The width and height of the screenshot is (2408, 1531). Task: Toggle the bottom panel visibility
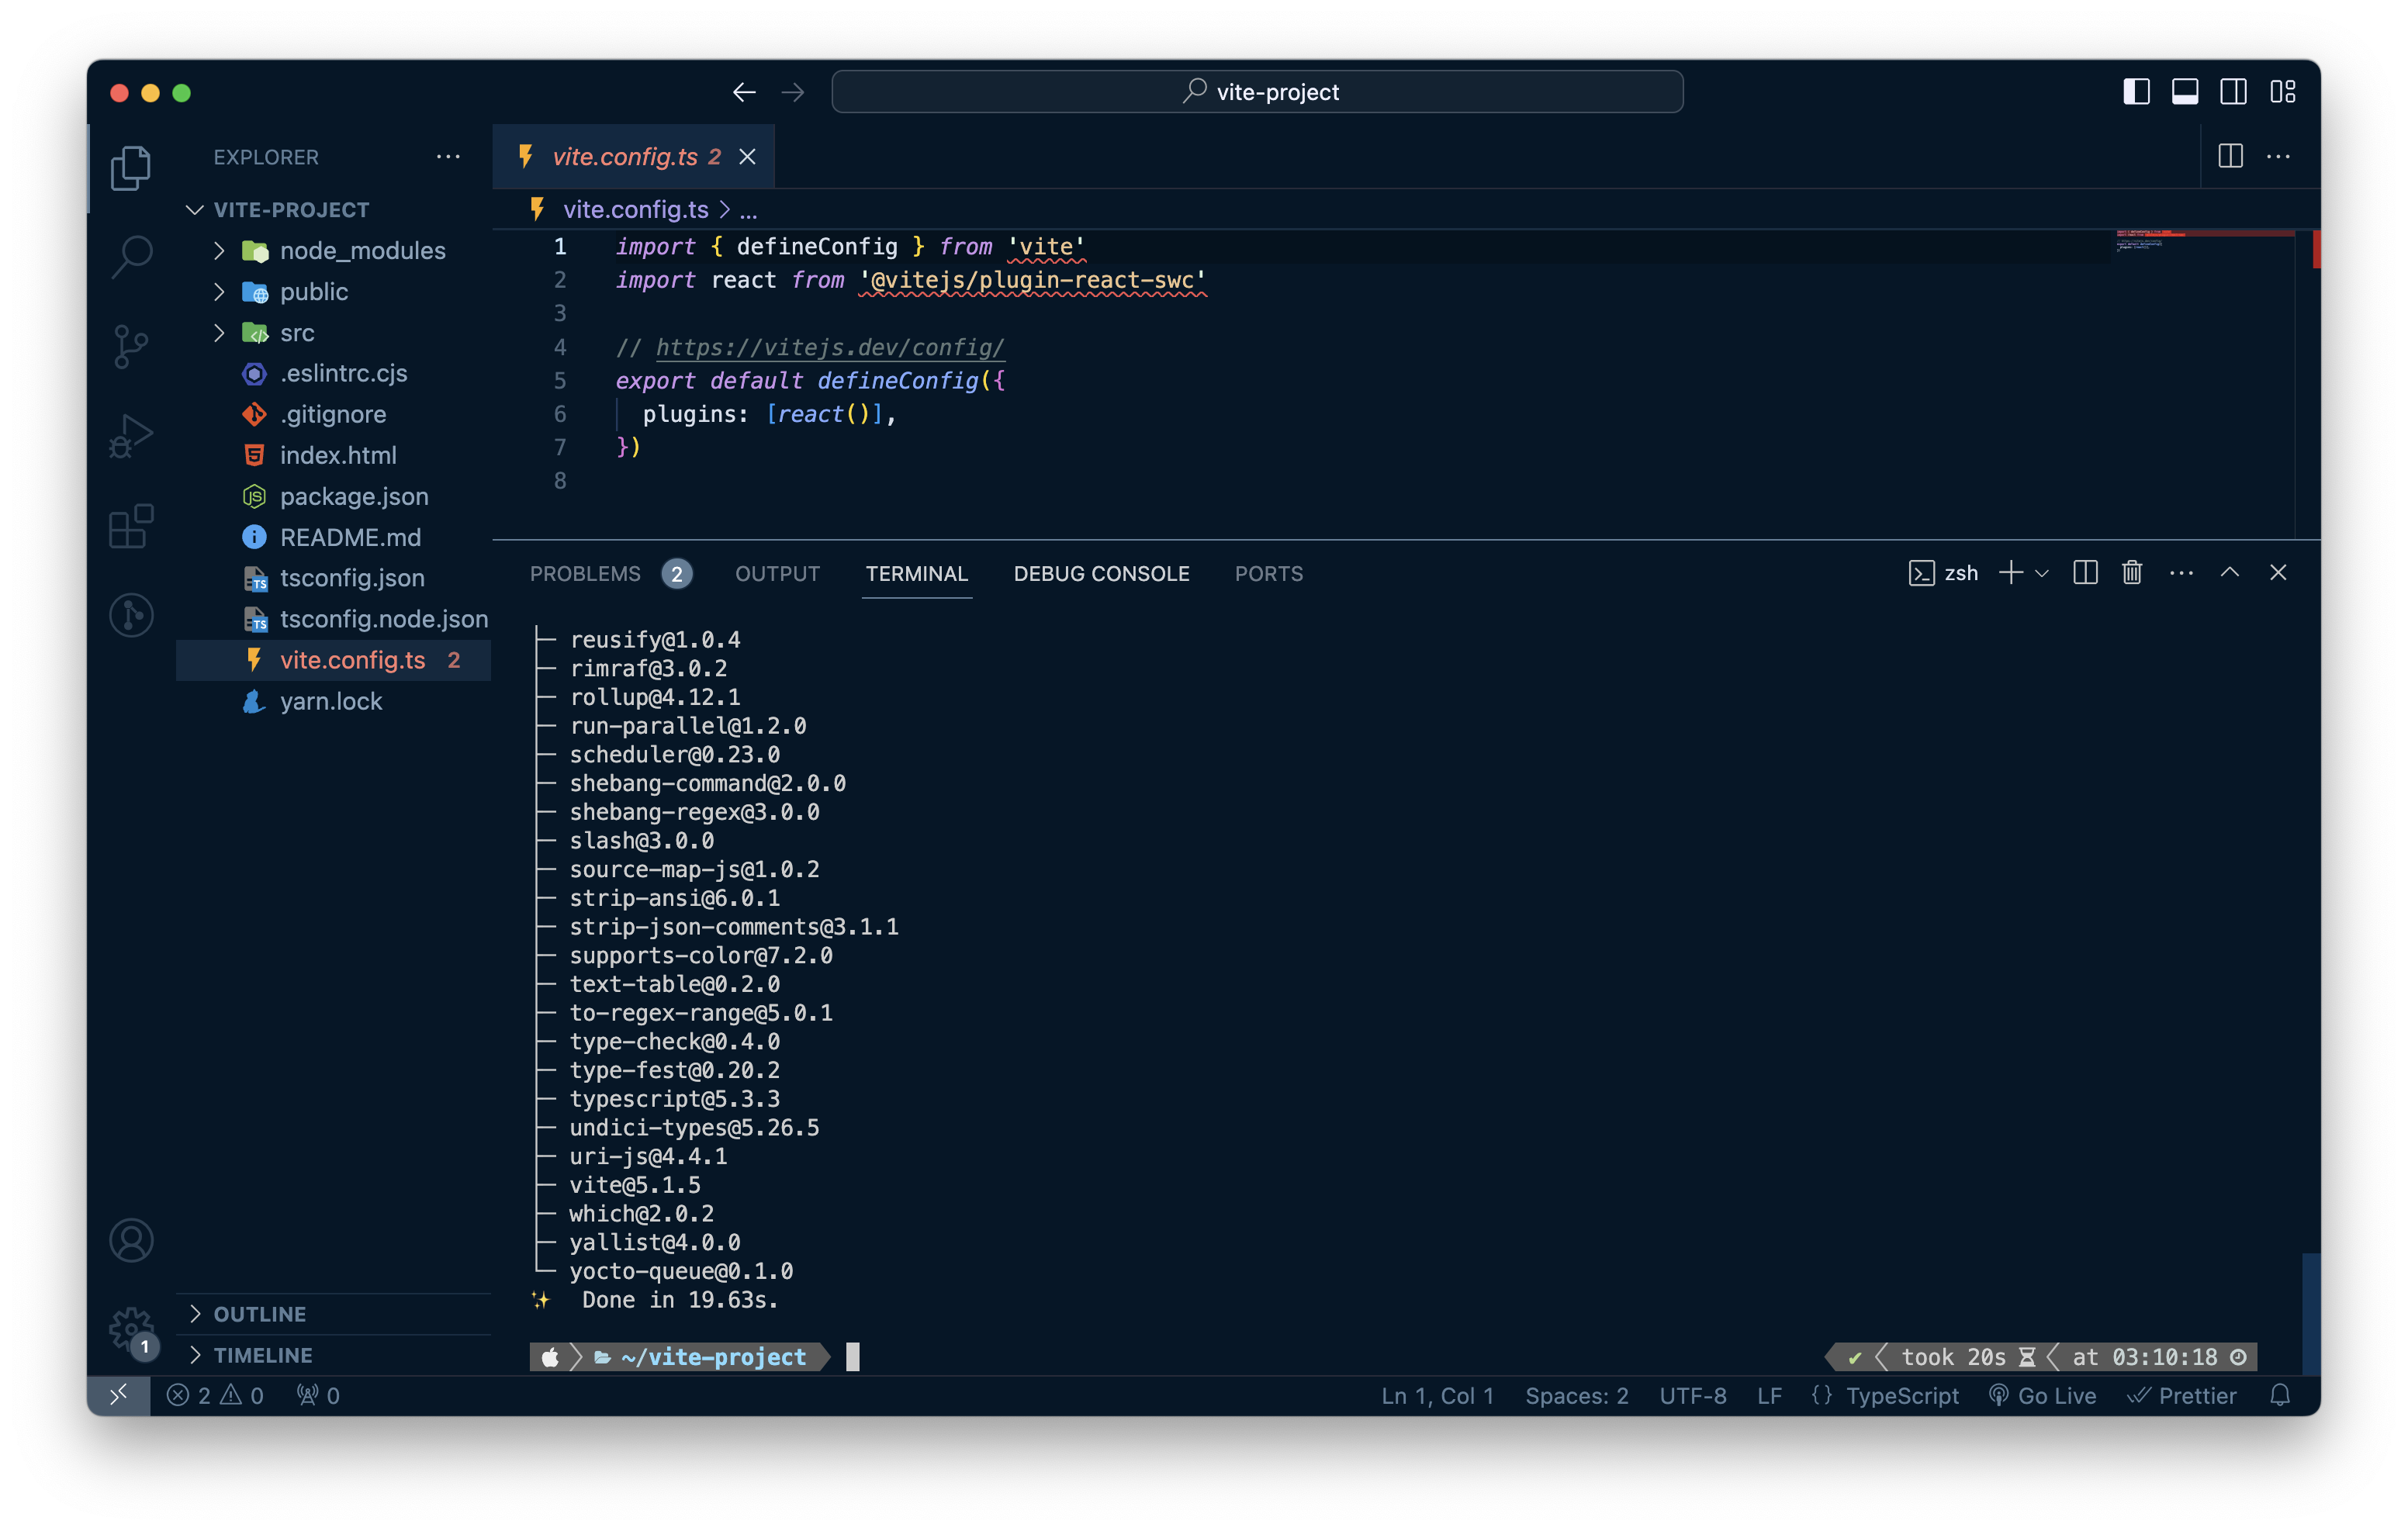coord(2185,92)
